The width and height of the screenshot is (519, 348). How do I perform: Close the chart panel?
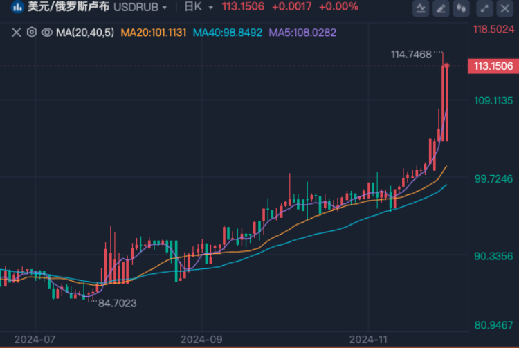tap(504, 8)
